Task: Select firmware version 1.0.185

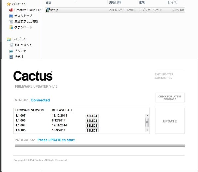Action: click(92, 130)
